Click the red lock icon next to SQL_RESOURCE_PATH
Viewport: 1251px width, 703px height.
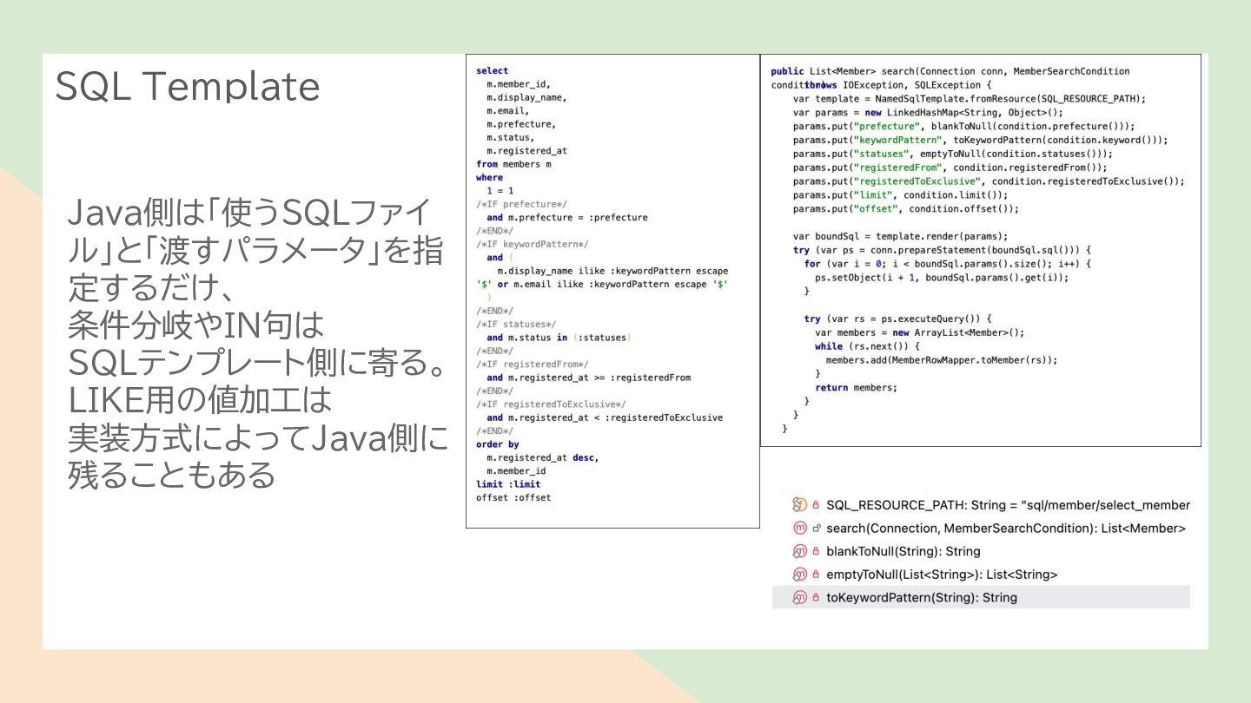pos(817,505)
